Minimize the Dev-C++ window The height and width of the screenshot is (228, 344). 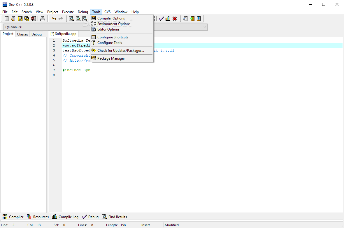[310, 4]
